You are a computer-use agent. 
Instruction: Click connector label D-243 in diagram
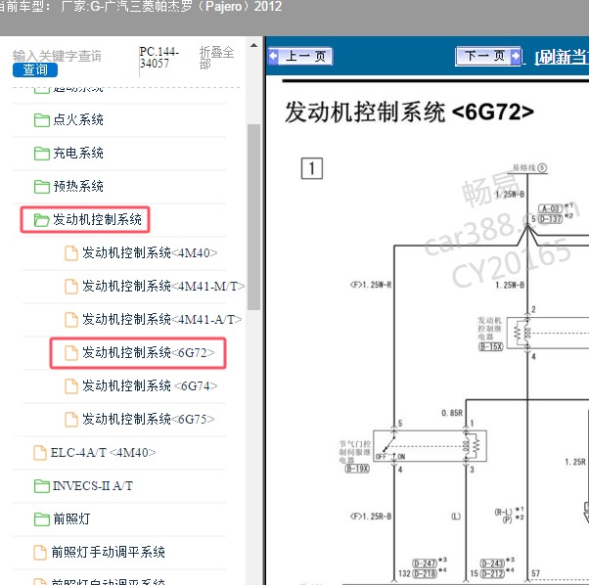492,563
